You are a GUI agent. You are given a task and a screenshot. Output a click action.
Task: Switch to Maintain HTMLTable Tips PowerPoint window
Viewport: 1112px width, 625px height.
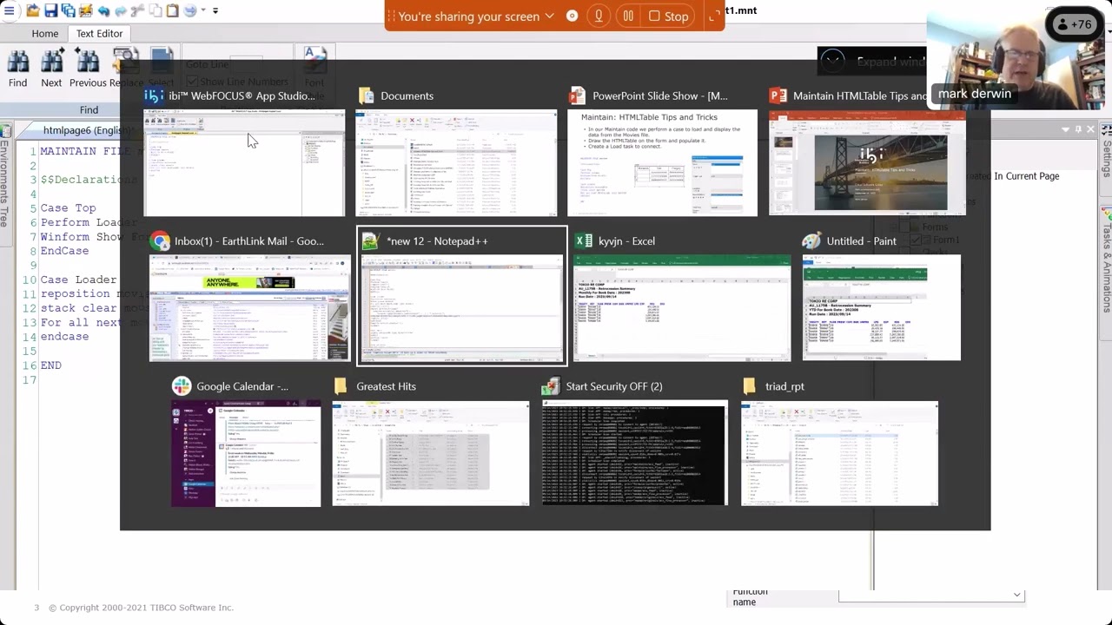tap(867, 152)
